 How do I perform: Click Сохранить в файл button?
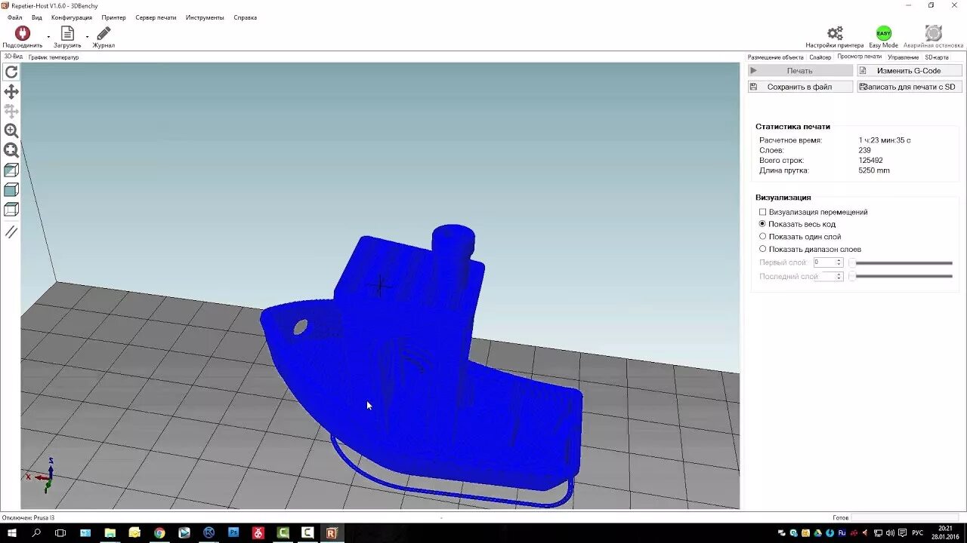click(x=800, y=87)
